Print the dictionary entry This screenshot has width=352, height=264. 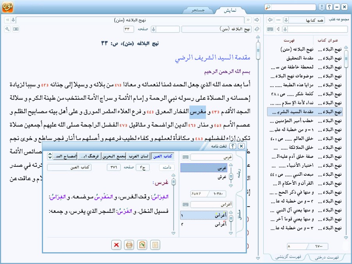(129, 245)
